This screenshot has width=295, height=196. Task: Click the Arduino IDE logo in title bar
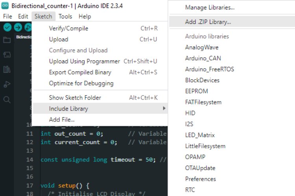click(x=5, y=5)
